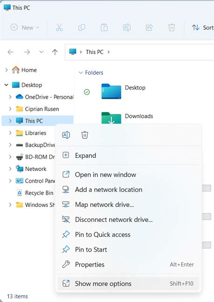Choose Show more options
Screen dimensions: 214x302
click(x=128, y=283)
